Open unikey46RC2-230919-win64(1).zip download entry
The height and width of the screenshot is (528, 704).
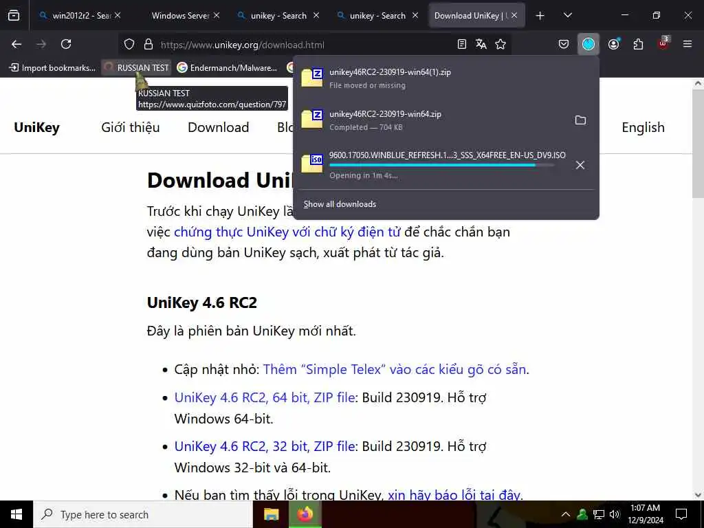click(445, 78)
